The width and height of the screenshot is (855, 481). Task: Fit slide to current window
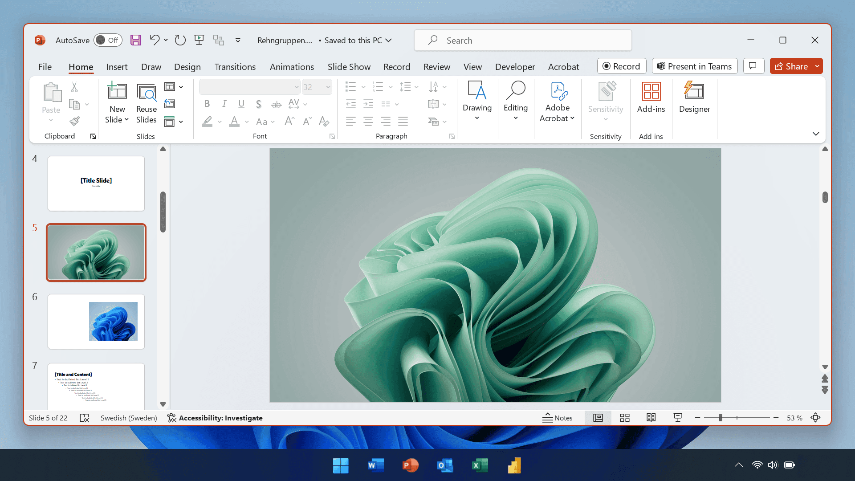tap(815, 418)
